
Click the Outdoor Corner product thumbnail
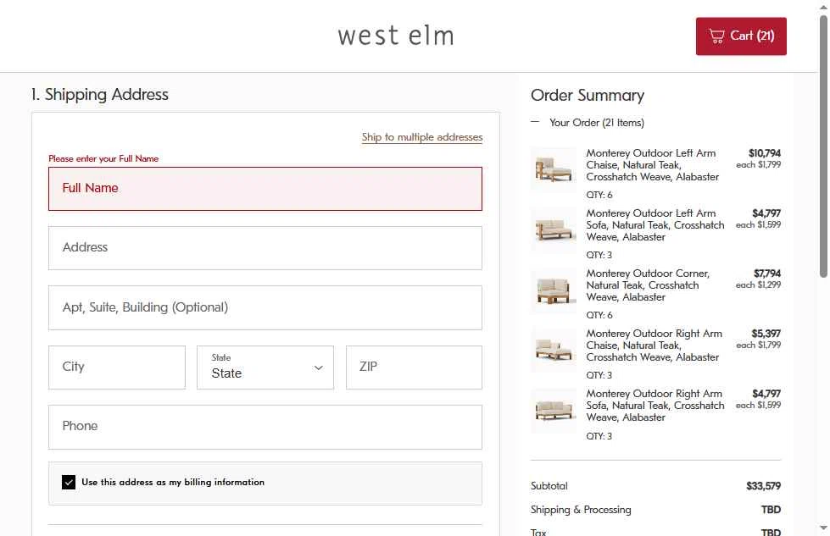click(554, 290)
